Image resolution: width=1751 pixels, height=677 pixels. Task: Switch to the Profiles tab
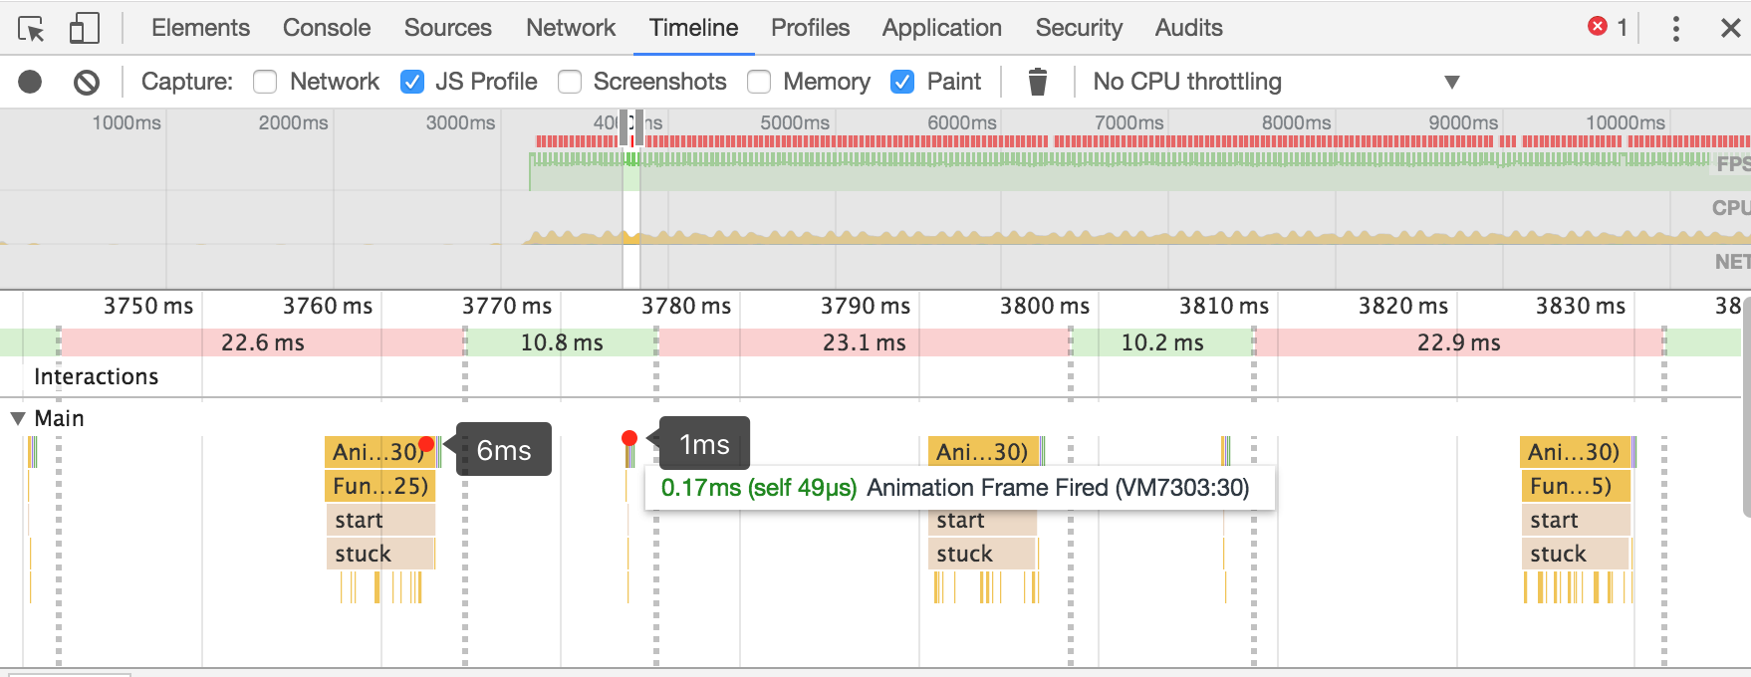[x=810, y=28]
